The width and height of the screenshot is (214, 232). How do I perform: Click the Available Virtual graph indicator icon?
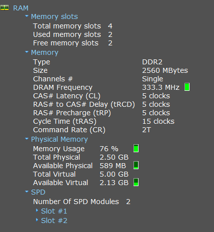tap(136, 182)
